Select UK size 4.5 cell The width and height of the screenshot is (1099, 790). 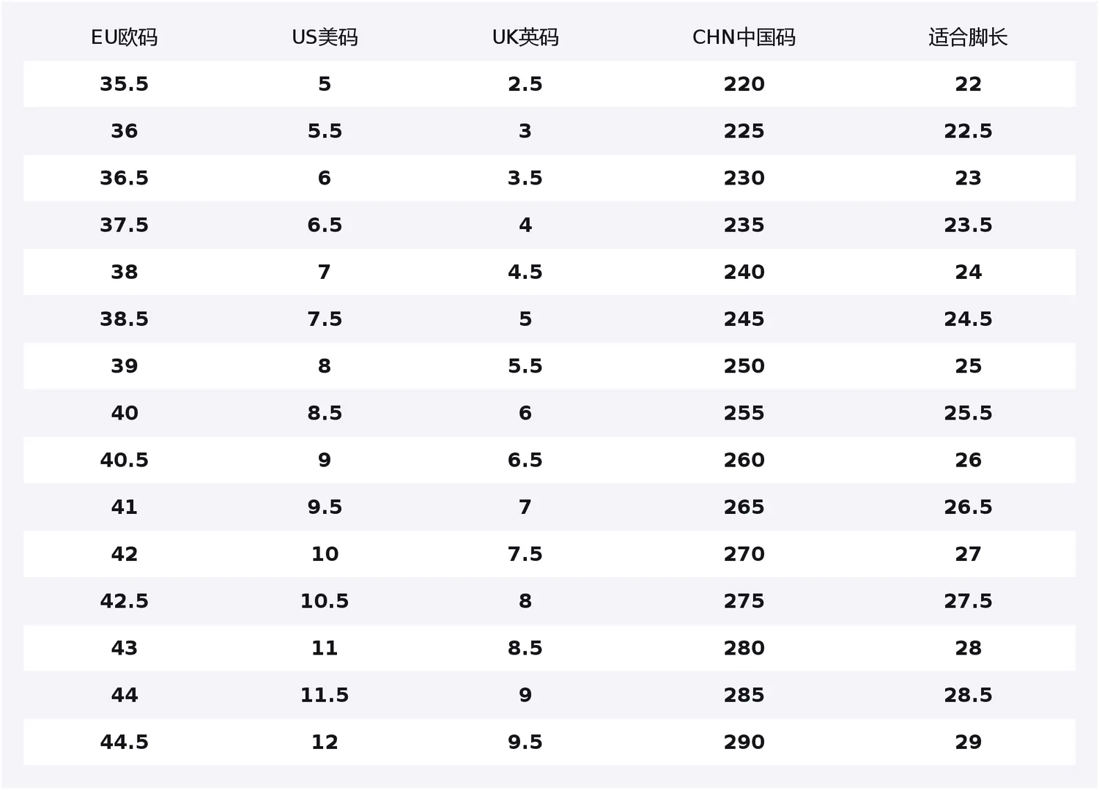[525, 272]
